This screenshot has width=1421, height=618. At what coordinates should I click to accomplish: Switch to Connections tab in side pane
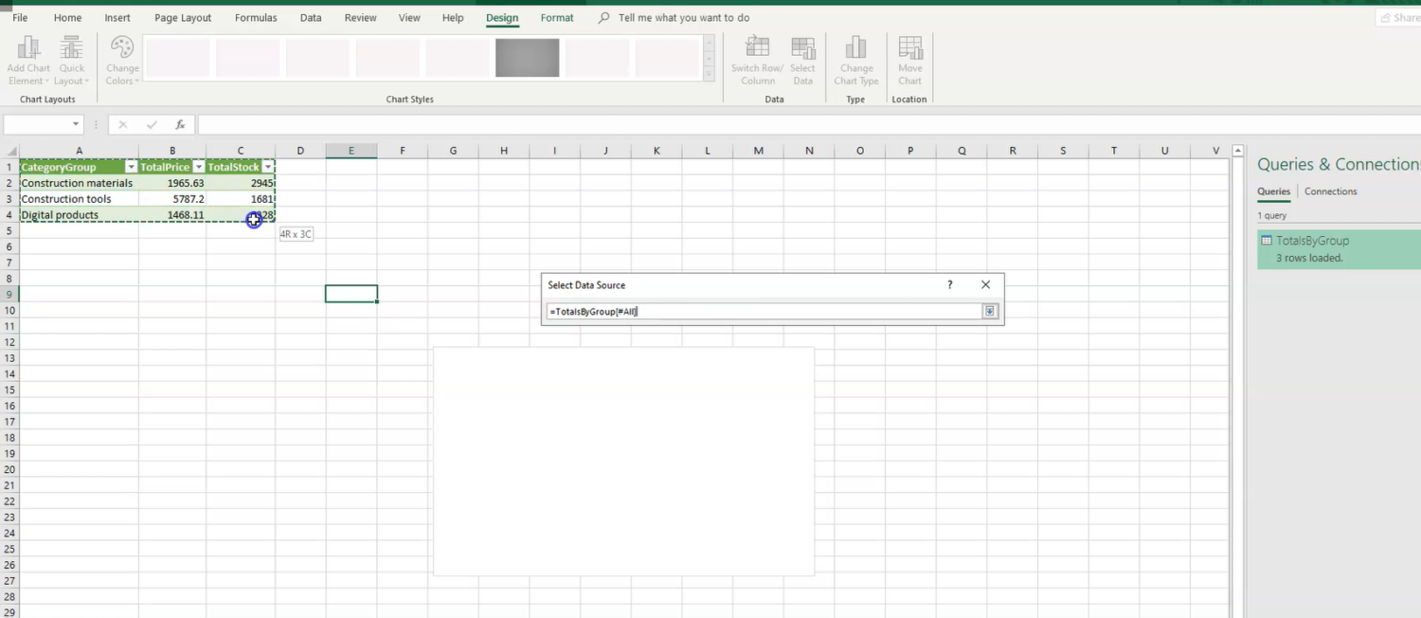1330,191
